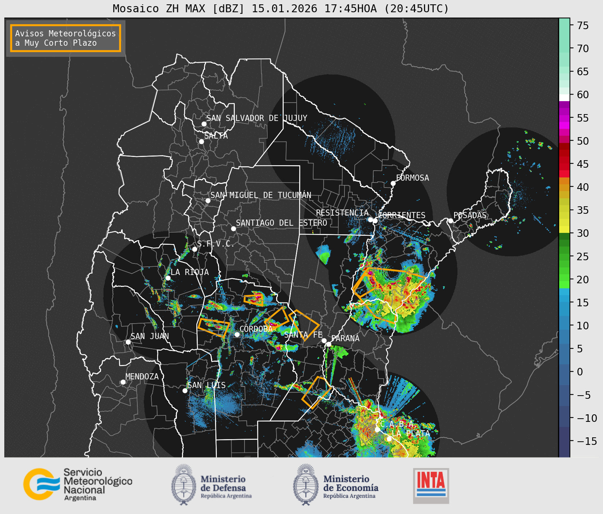The height and width of the screenshot is (514, 603).
Task: Click the 60 dBZ white colorbar band
Action: coord(564,98)
